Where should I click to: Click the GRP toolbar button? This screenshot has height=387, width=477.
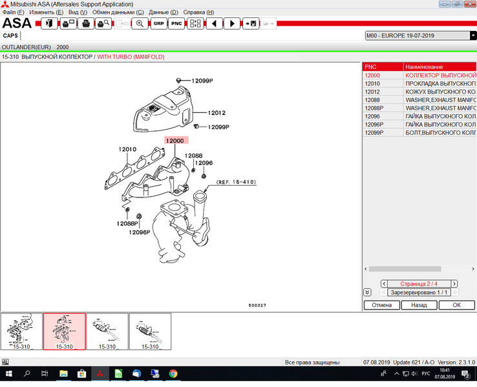point(158,23)
